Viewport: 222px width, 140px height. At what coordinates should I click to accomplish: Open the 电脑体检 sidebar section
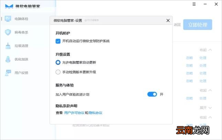21,19
